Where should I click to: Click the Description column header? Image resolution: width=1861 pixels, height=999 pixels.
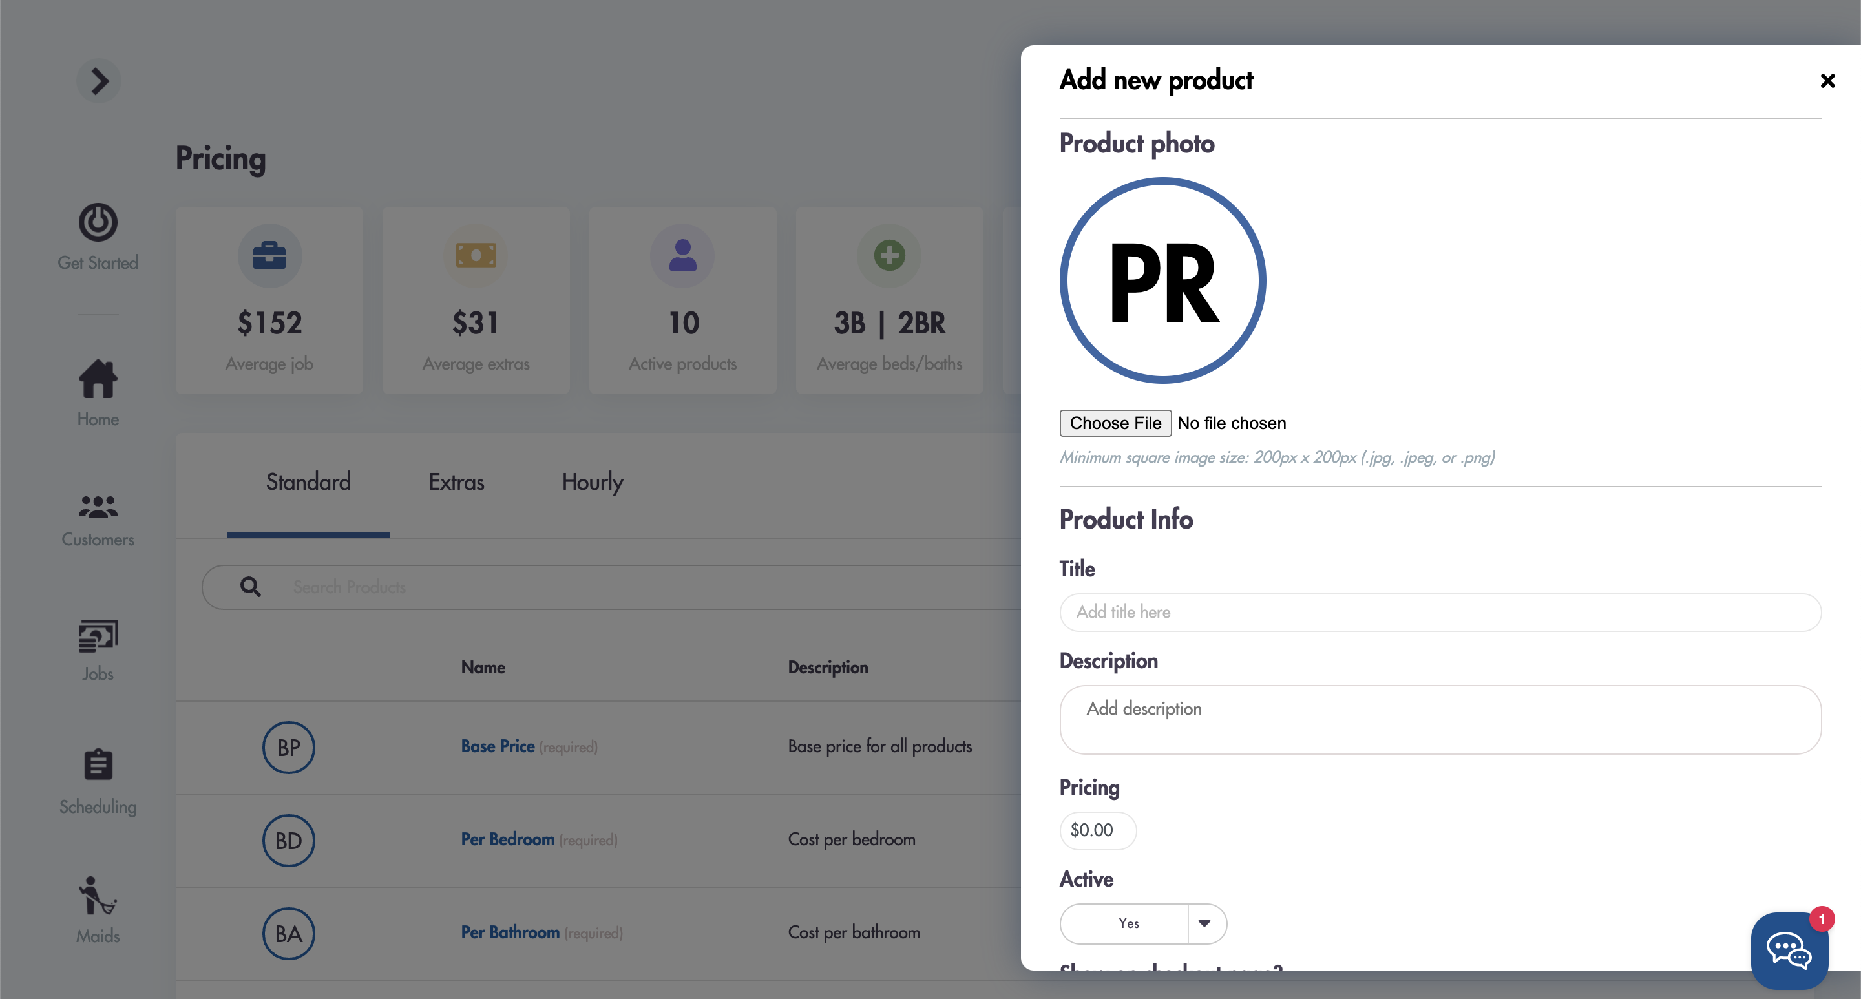(x=828, y=668)
